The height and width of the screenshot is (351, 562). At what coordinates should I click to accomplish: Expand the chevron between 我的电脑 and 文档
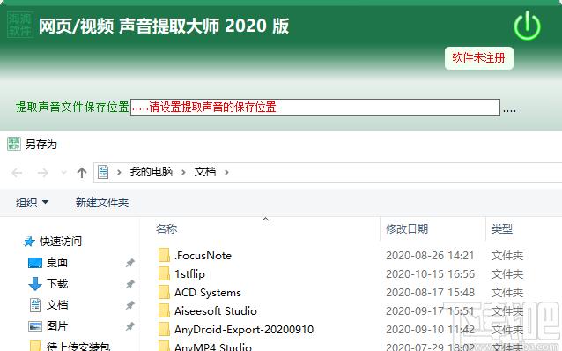coord(183,173)
